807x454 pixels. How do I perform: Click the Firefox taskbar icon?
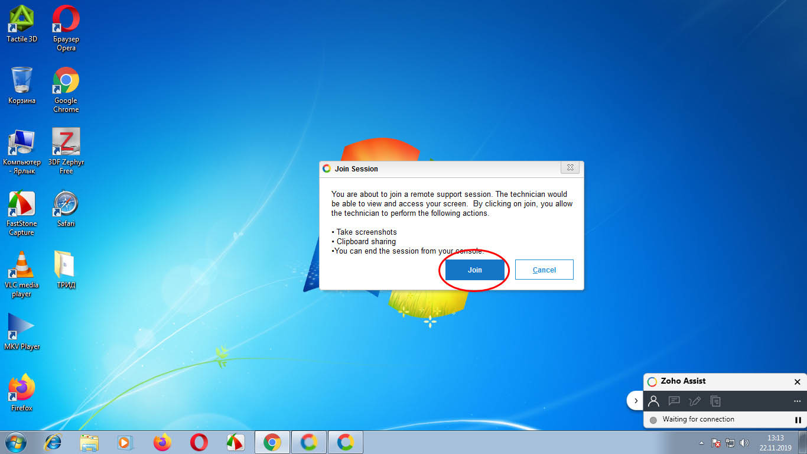tap(162, 442)
